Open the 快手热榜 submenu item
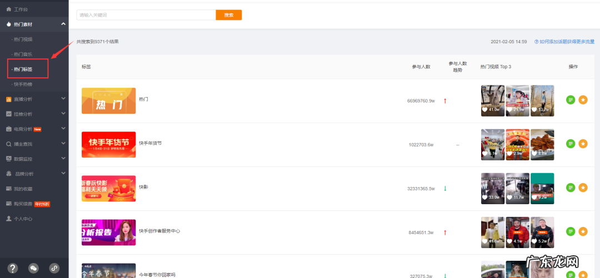600x278 pixels. (x=23, y=84)
